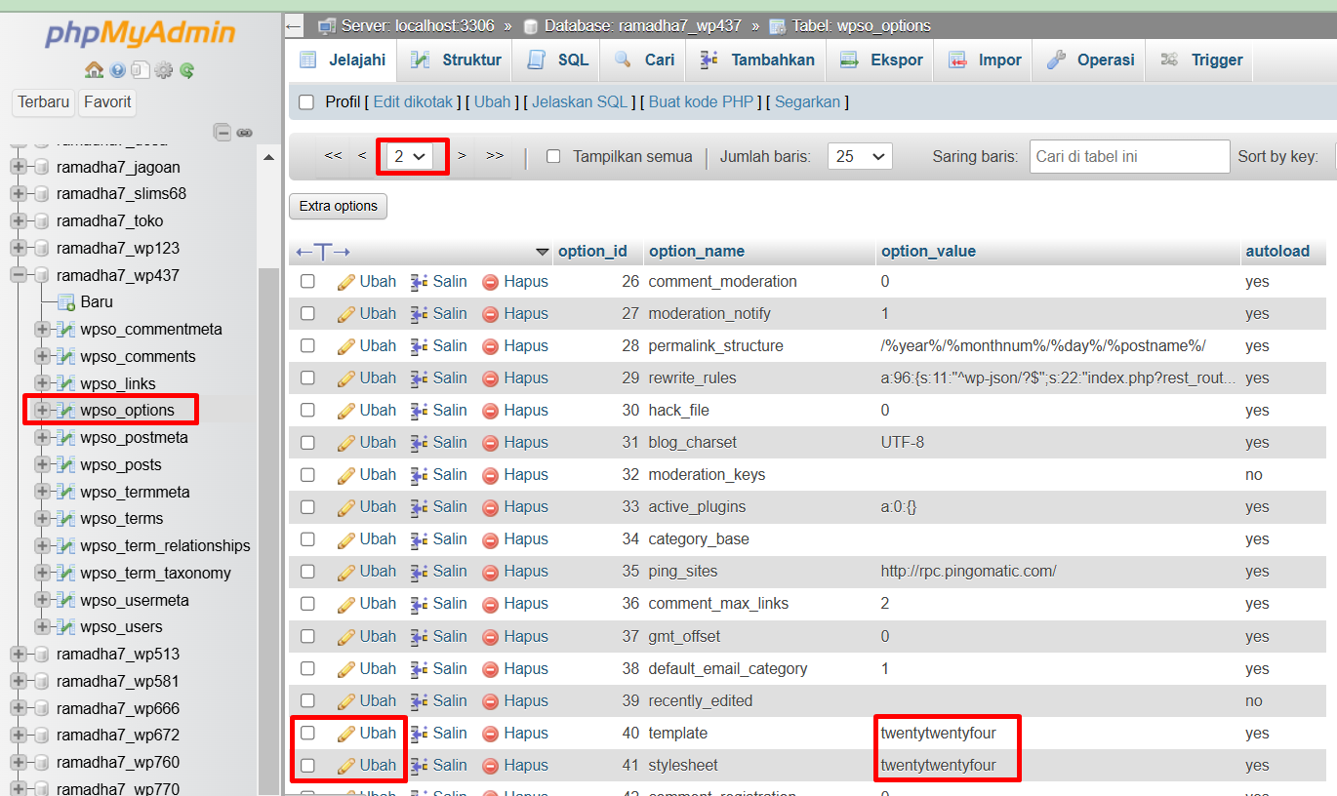The width and height of the screenshot is (1337, 796).
Task: Expand the ramadha7_wp513 database node
Action: 18,655
